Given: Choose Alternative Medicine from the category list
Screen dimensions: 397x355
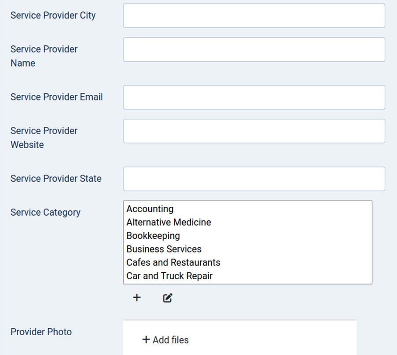Looking at the screenshot, I should point(169,222).
